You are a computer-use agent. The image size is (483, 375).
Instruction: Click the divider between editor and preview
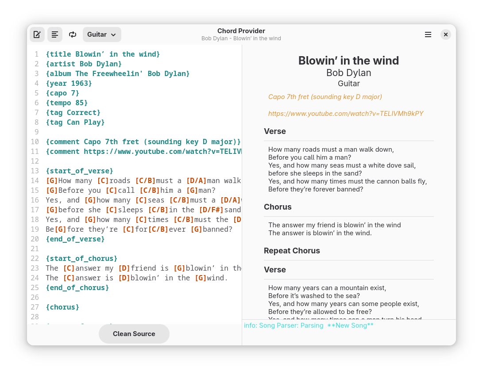tap(242, 186)
